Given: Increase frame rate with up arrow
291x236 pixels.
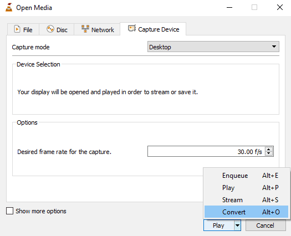Looking at the screenshot, I should [x=268, y=149].
